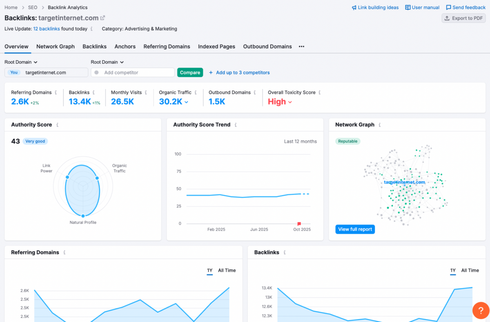The width and height of the screenshot is (490, 322).
Task: Click the red flag marker on trend chart
Action: click(x=299, y=224)
